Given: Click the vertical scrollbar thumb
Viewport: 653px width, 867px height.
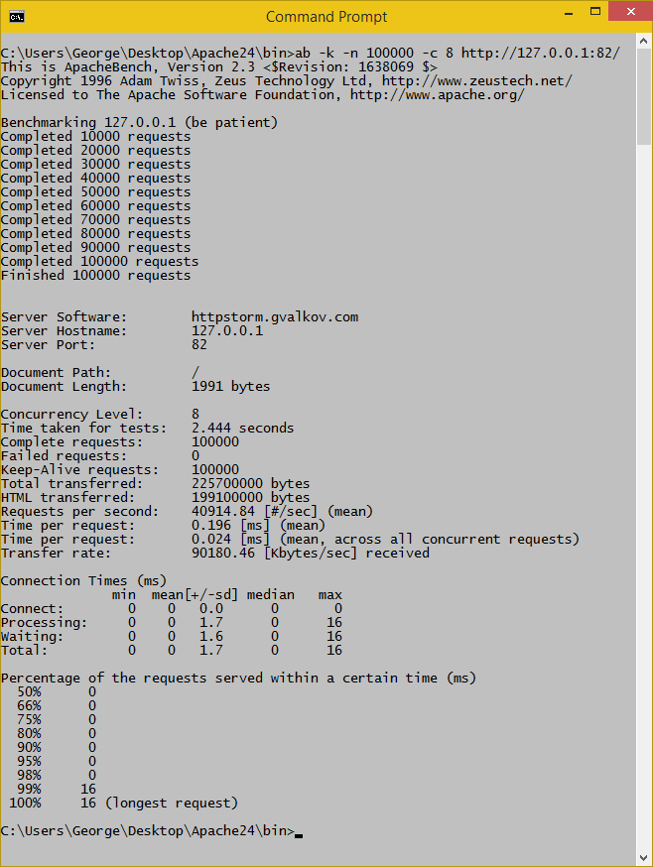Looking at the screenshot, I should [642, 99].
